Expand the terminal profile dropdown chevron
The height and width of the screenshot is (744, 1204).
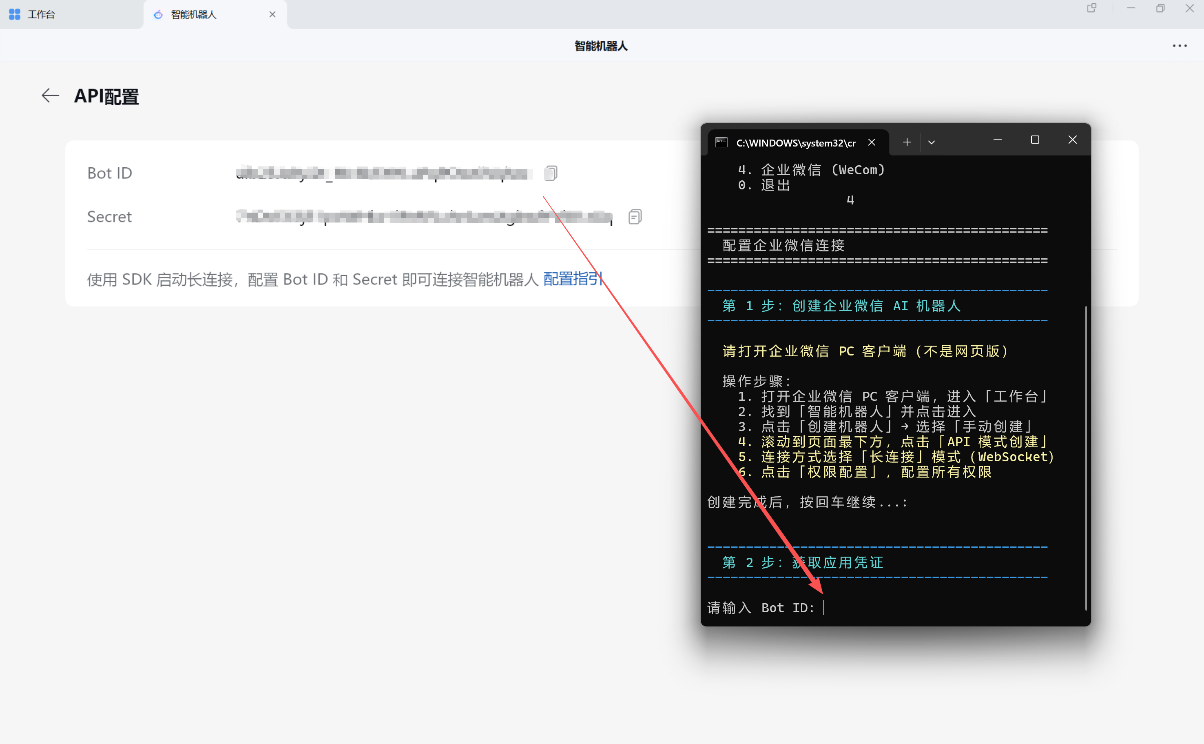pyautogui.click(x=931, y=142)
